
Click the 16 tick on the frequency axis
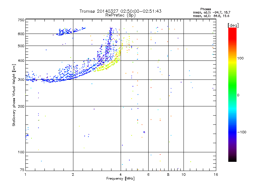215,174
